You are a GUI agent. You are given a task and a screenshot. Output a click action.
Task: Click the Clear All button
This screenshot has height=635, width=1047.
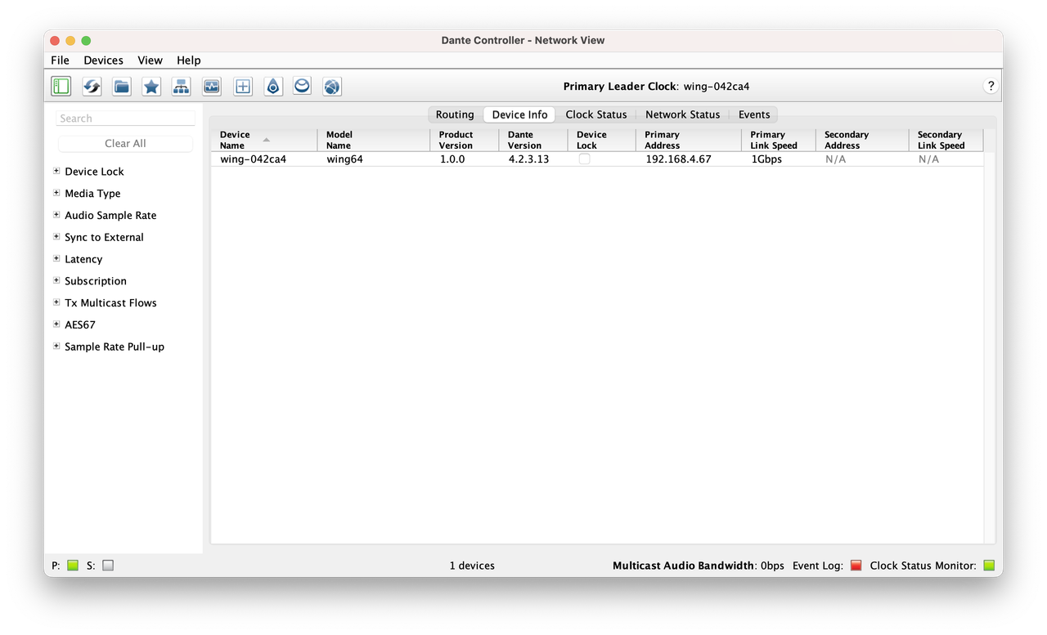tap(125, 143)
